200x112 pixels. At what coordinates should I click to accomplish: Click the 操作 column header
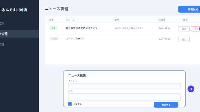point(185,20)
